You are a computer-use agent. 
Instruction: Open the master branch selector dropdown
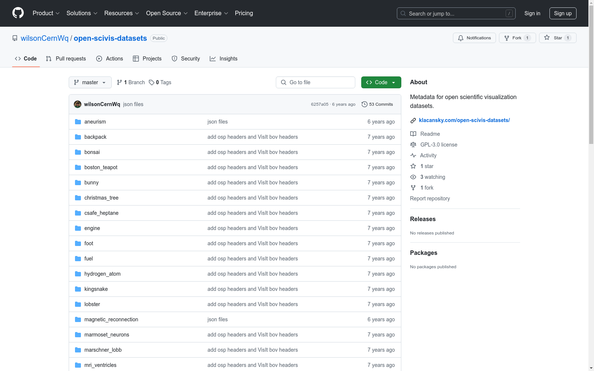pyautogui.click(x=90, y=82)
